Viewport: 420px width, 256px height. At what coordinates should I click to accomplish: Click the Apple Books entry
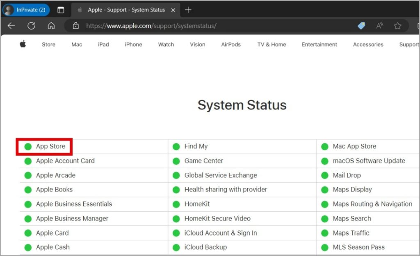[55, 189]
